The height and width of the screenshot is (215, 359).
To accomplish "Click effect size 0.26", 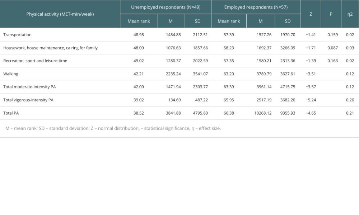I will tap(350, 100).
